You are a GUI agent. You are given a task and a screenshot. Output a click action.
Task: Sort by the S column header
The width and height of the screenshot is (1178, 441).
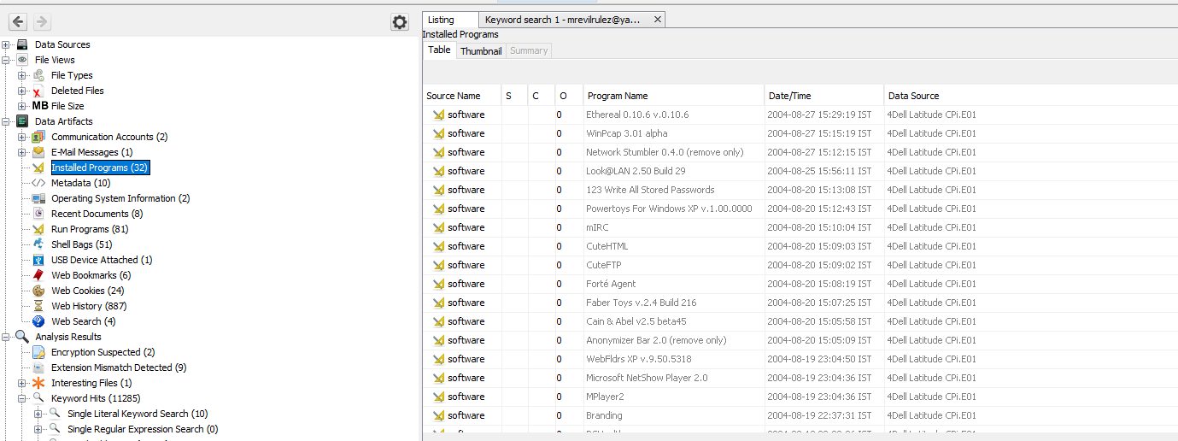pos(515,96)
